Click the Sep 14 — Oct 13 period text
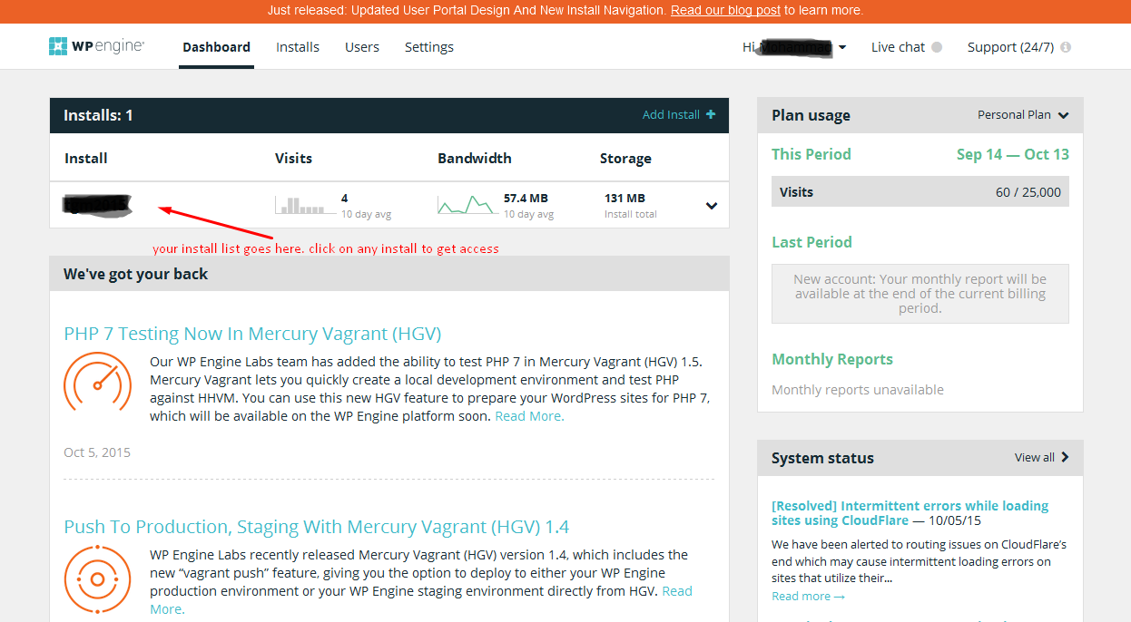 coord(1013,154)
